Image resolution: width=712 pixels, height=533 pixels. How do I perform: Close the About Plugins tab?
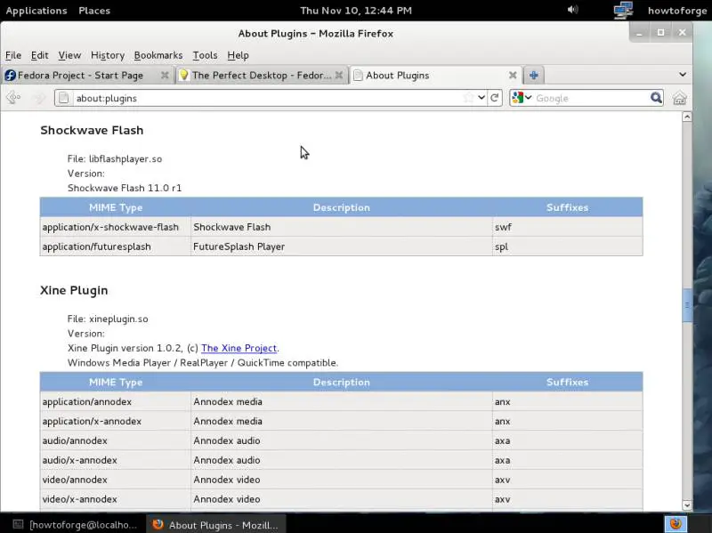click(513, 76)
